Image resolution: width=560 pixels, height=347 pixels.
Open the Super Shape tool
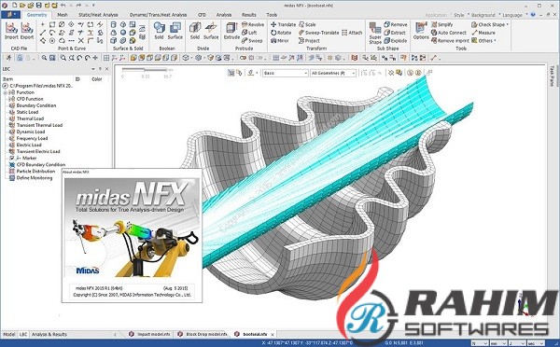point(375,33)
